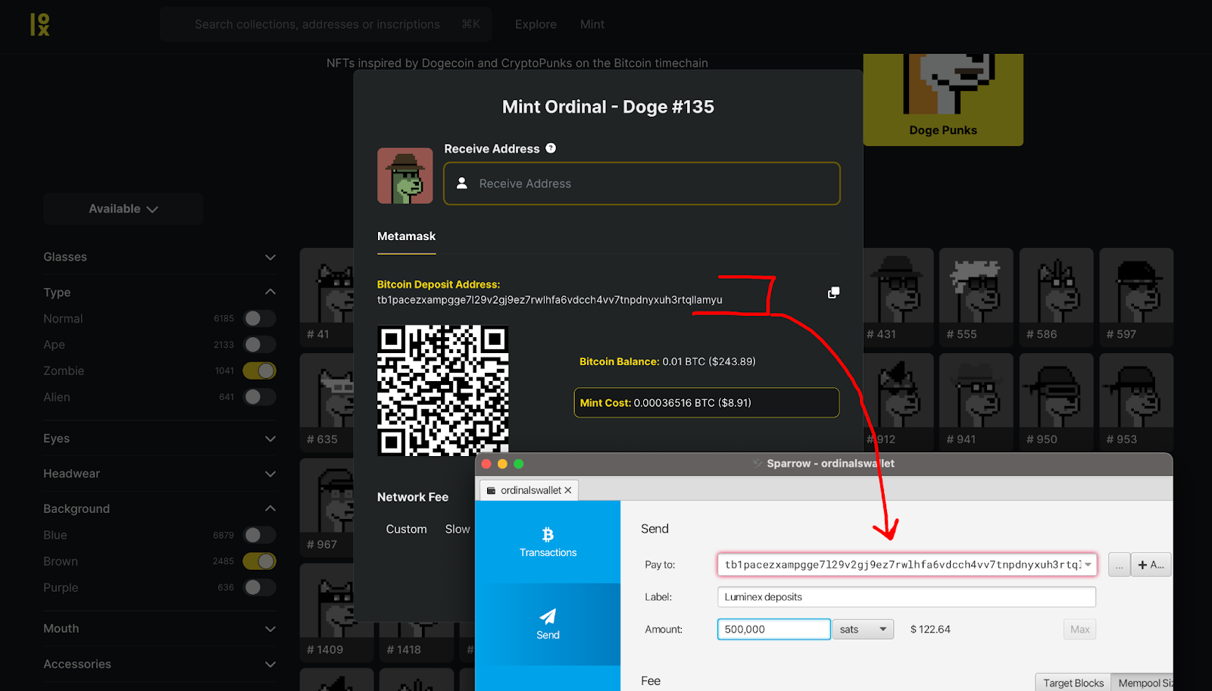Select the Slow network fee

point(458,529)
